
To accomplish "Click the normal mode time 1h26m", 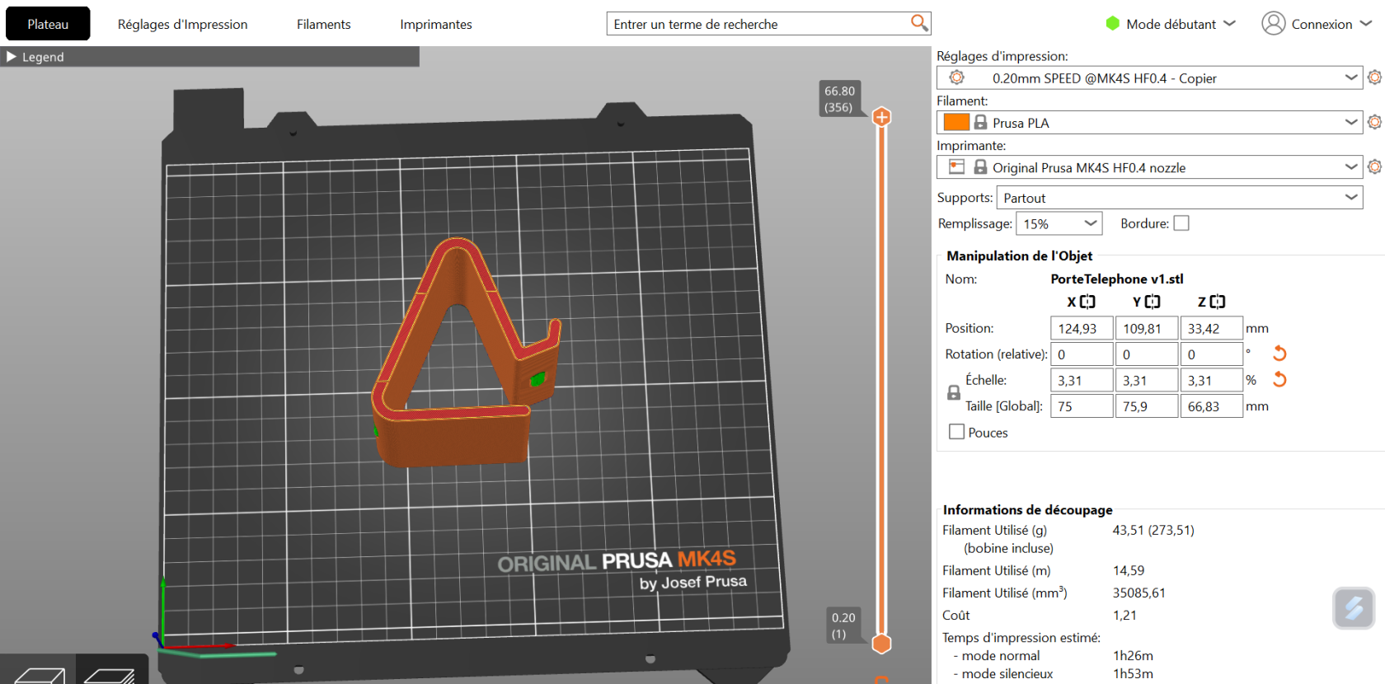I will pyautogui.click(x=1133, y=656).
